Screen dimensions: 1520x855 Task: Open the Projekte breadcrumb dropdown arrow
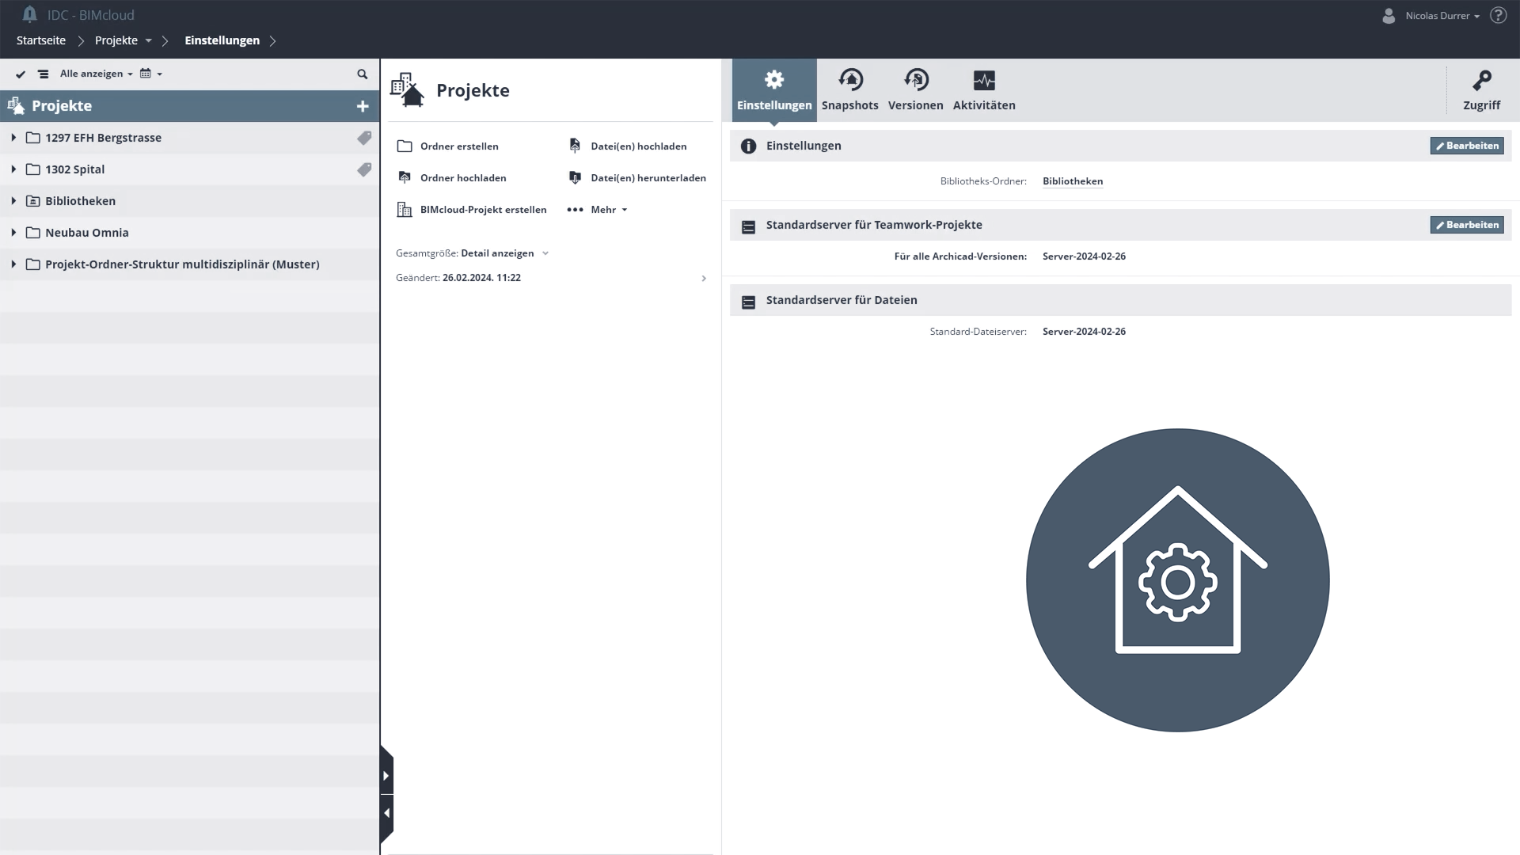[x=148, y=40]
